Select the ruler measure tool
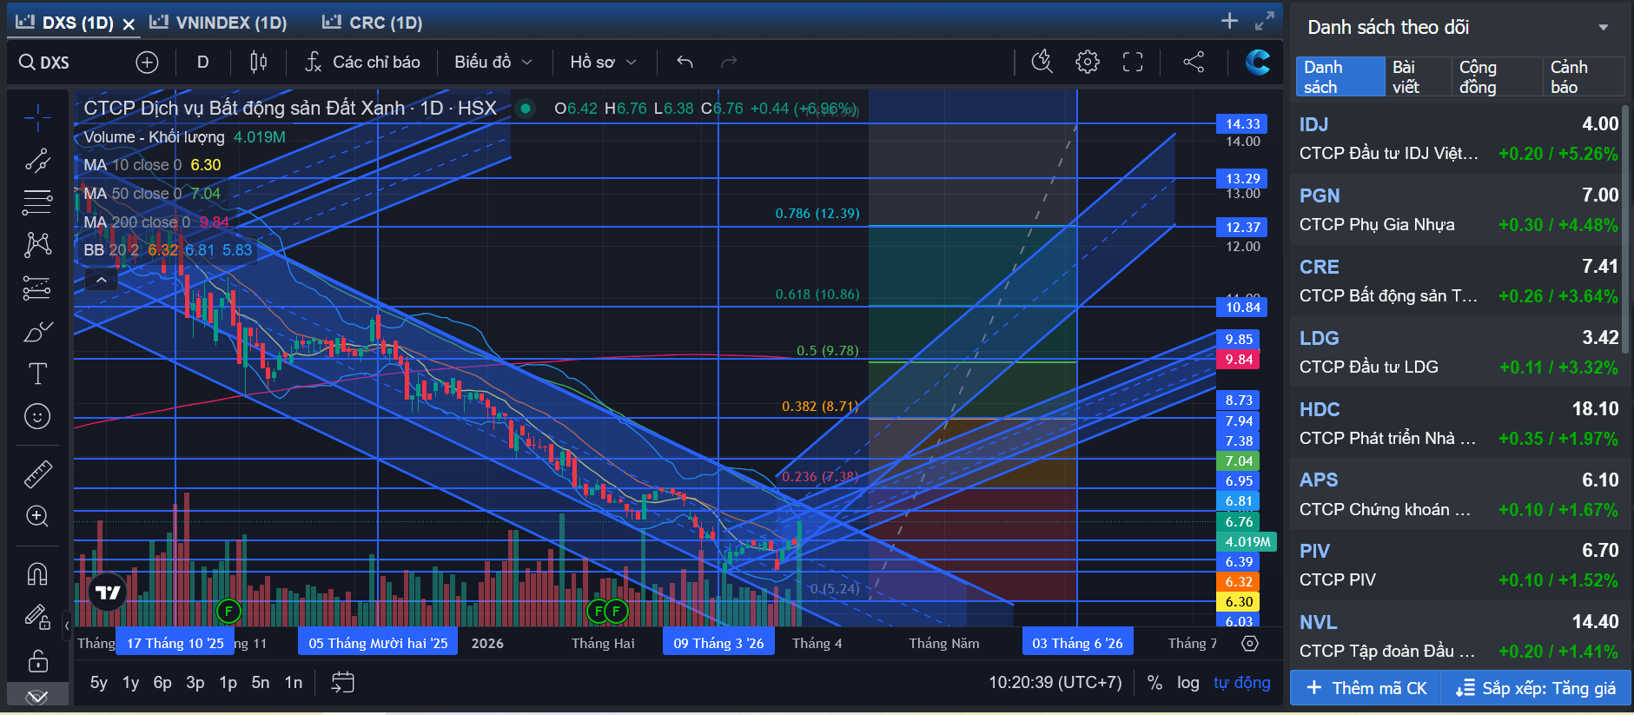The width and height of the screenshot is (1634, 715). click(x=37, y=473)
